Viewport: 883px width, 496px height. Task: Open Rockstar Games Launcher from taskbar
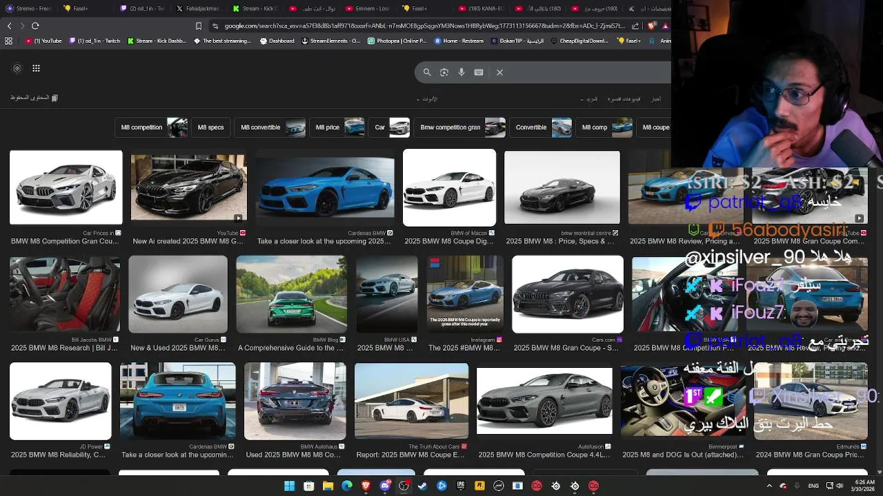pyautogui.click(x=479, y=486)
